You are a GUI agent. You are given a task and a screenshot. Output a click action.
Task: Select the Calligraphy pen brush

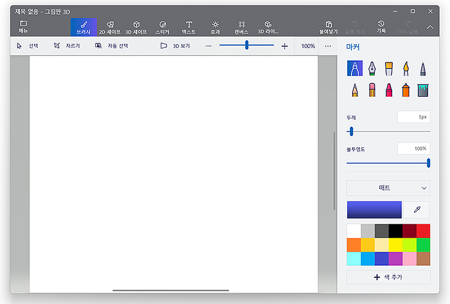tap(372, 68)
